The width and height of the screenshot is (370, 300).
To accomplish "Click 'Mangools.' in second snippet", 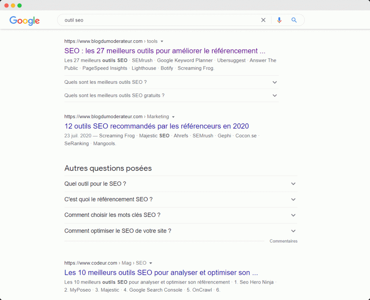I will coord(104,143).
